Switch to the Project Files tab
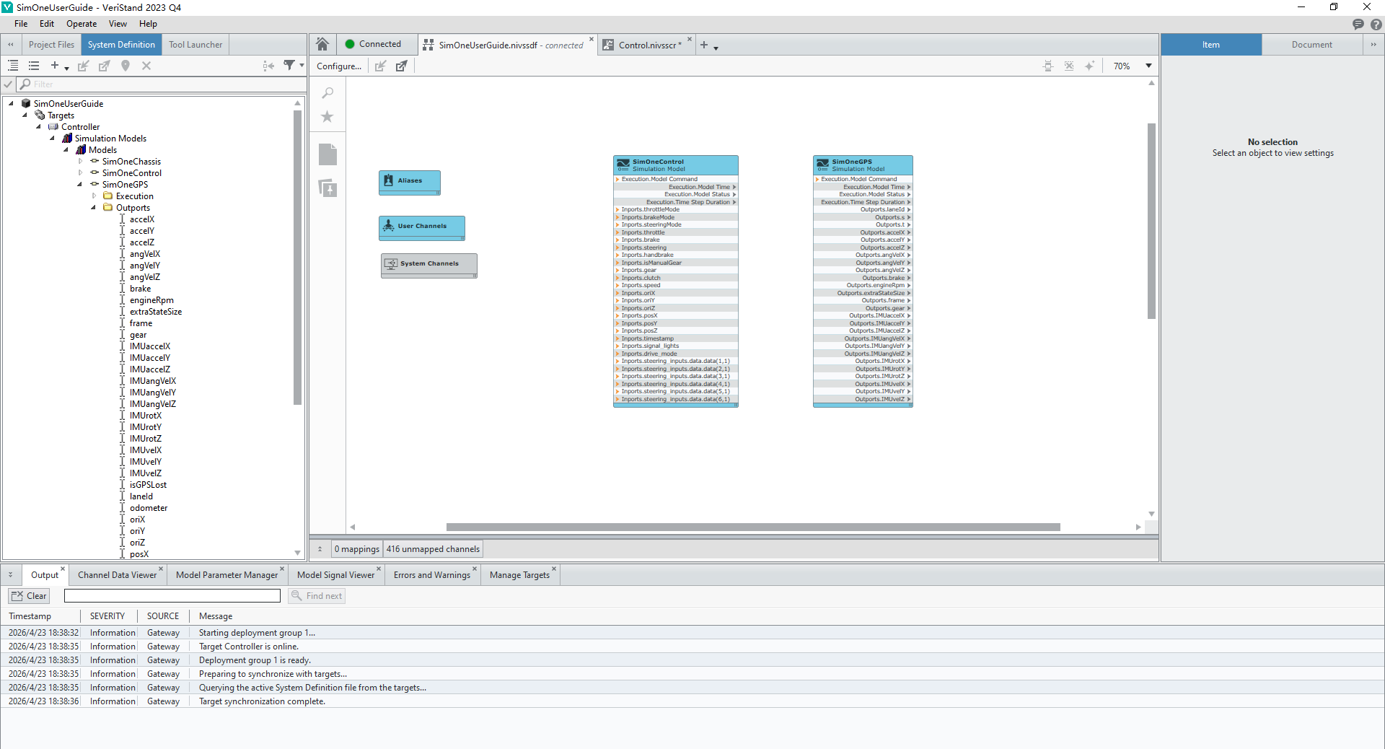Image resolution: width=1385 pixels, height=749 pixels. 51,45
